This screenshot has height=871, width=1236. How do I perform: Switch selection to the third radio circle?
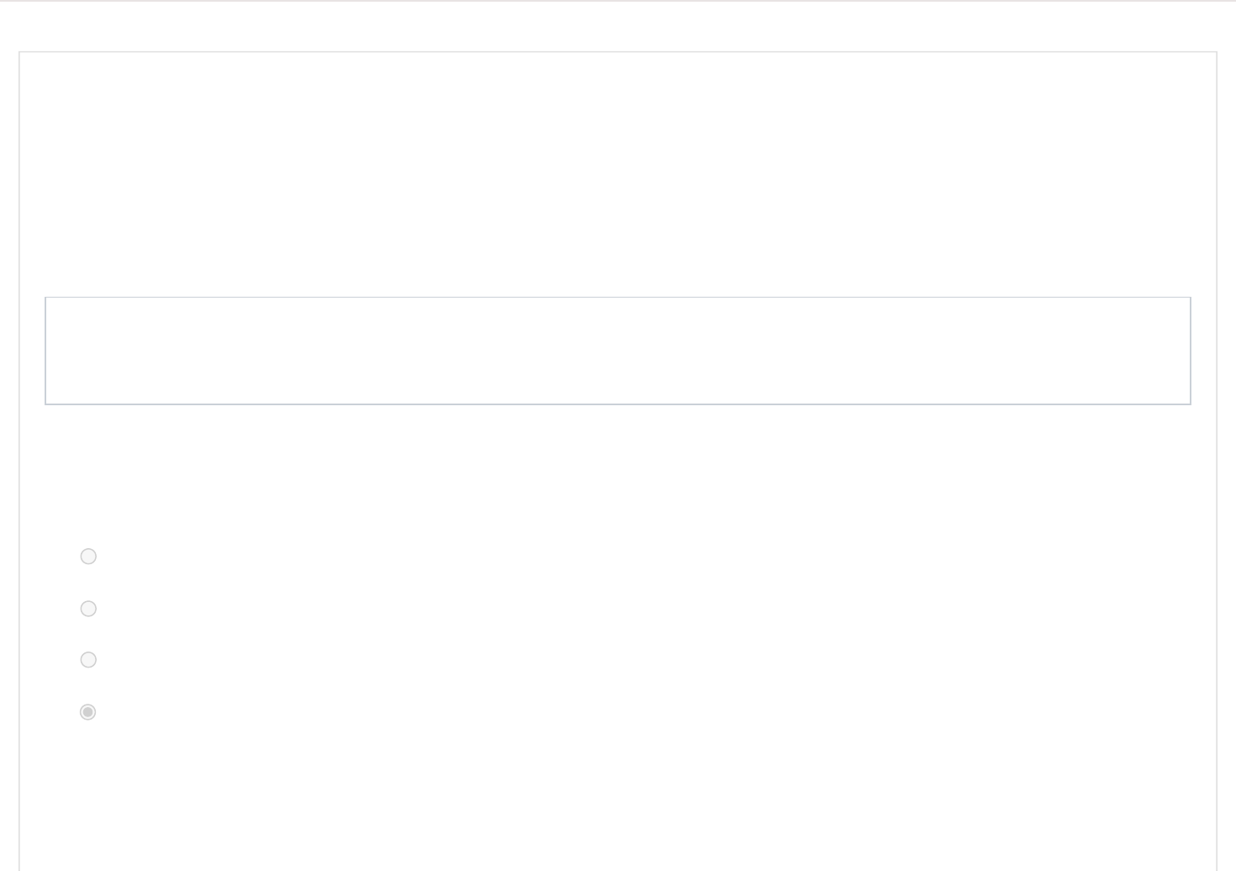tap(88, 660)
